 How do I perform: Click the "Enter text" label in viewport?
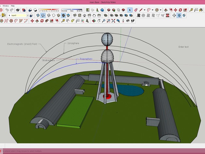[x=183, y=47]
